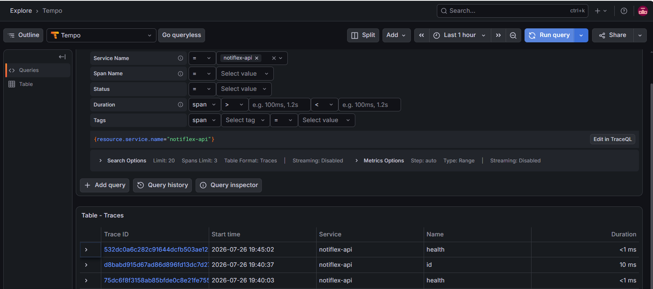
Task: Show Service Name info tooltip icon
Action: click(x=180, y=58)
